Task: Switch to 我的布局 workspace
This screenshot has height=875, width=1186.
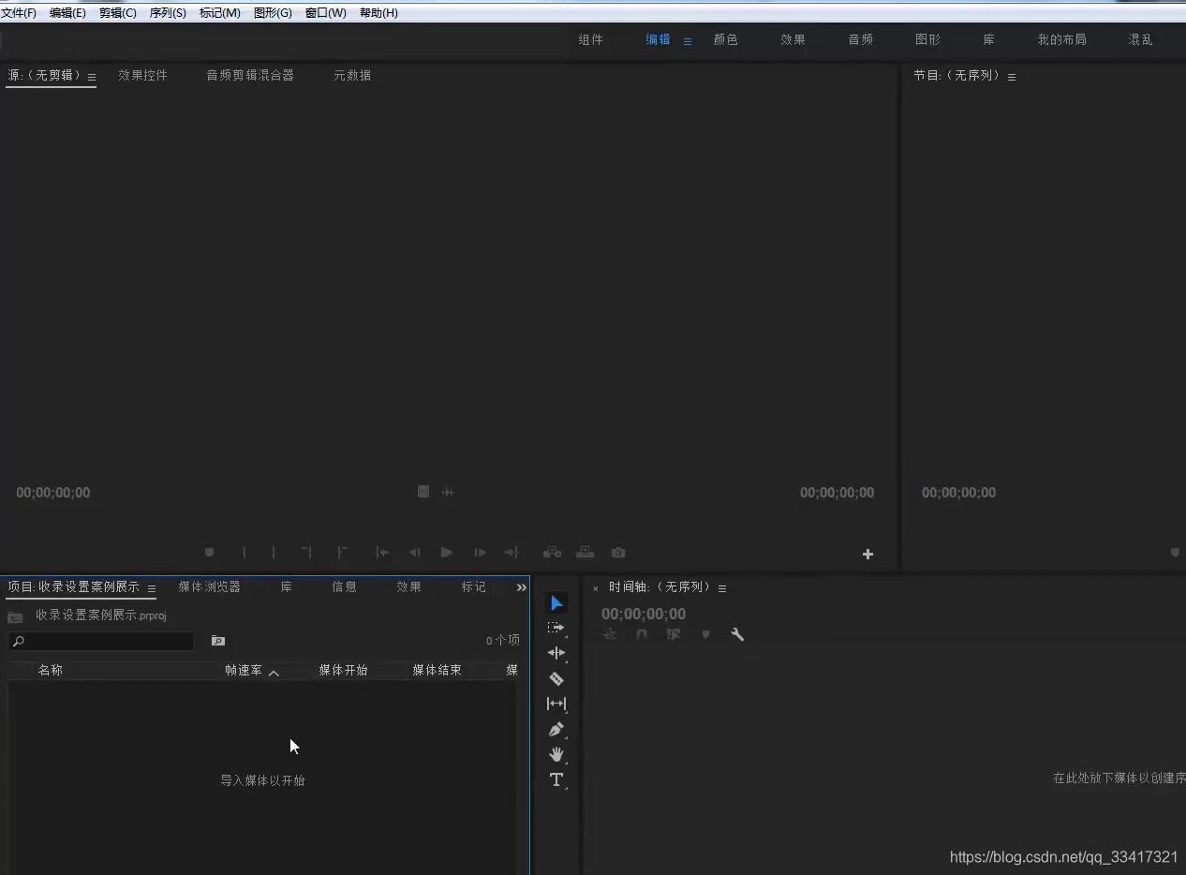Action: coord(1061,39)
